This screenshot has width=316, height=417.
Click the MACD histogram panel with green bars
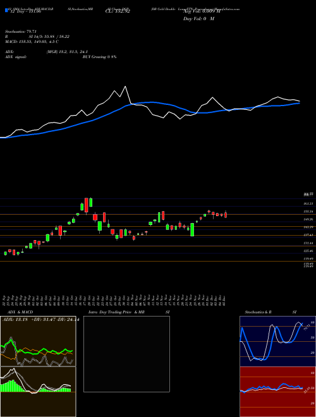(38, 392)
